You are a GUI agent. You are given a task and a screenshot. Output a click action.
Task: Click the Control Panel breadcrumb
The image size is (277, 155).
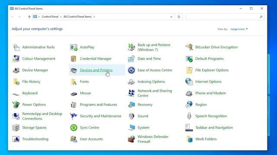[50, 17]
